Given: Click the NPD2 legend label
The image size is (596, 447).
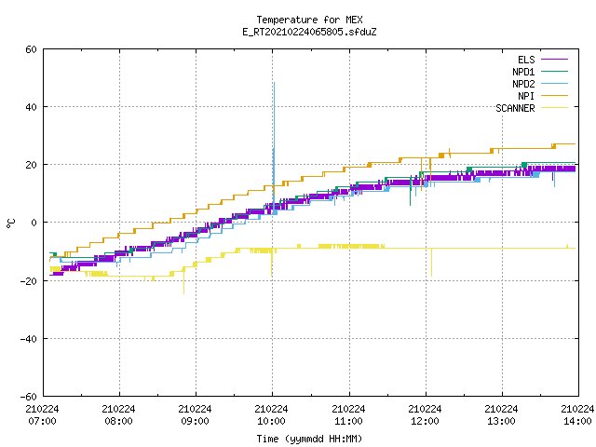Looking at the screenshot, I should tap(523, 84).
